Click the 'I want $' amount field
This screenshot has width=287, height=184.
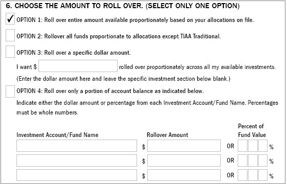pos(78,66)
